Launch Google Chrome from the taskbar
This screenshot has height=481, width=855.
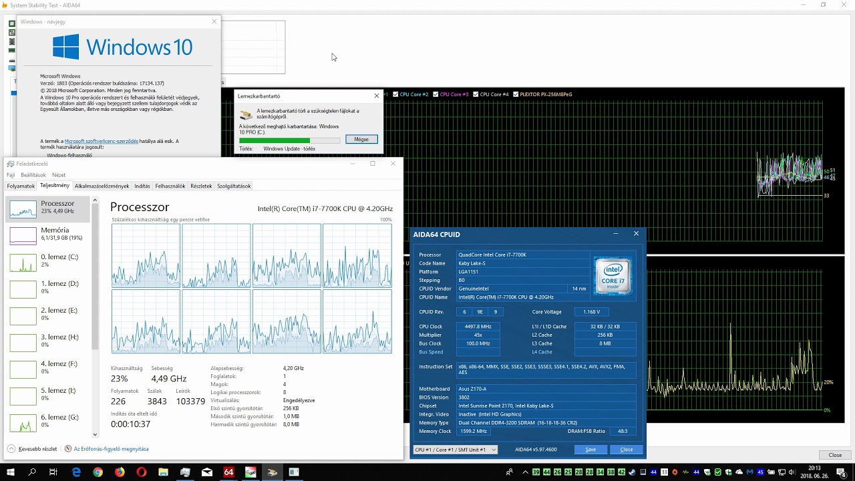coord(98,472)
